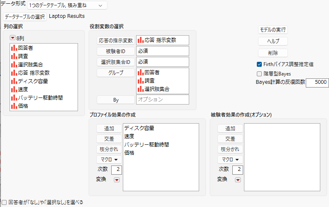Click the empty subject effects list box
The image size is (329, 207).
pyautogui.click(x=282, y=157)
